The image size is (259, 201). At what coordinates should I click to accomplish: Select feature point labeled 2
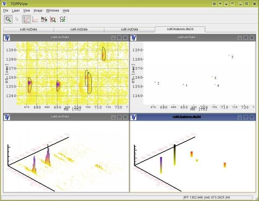tap(155, 82)
